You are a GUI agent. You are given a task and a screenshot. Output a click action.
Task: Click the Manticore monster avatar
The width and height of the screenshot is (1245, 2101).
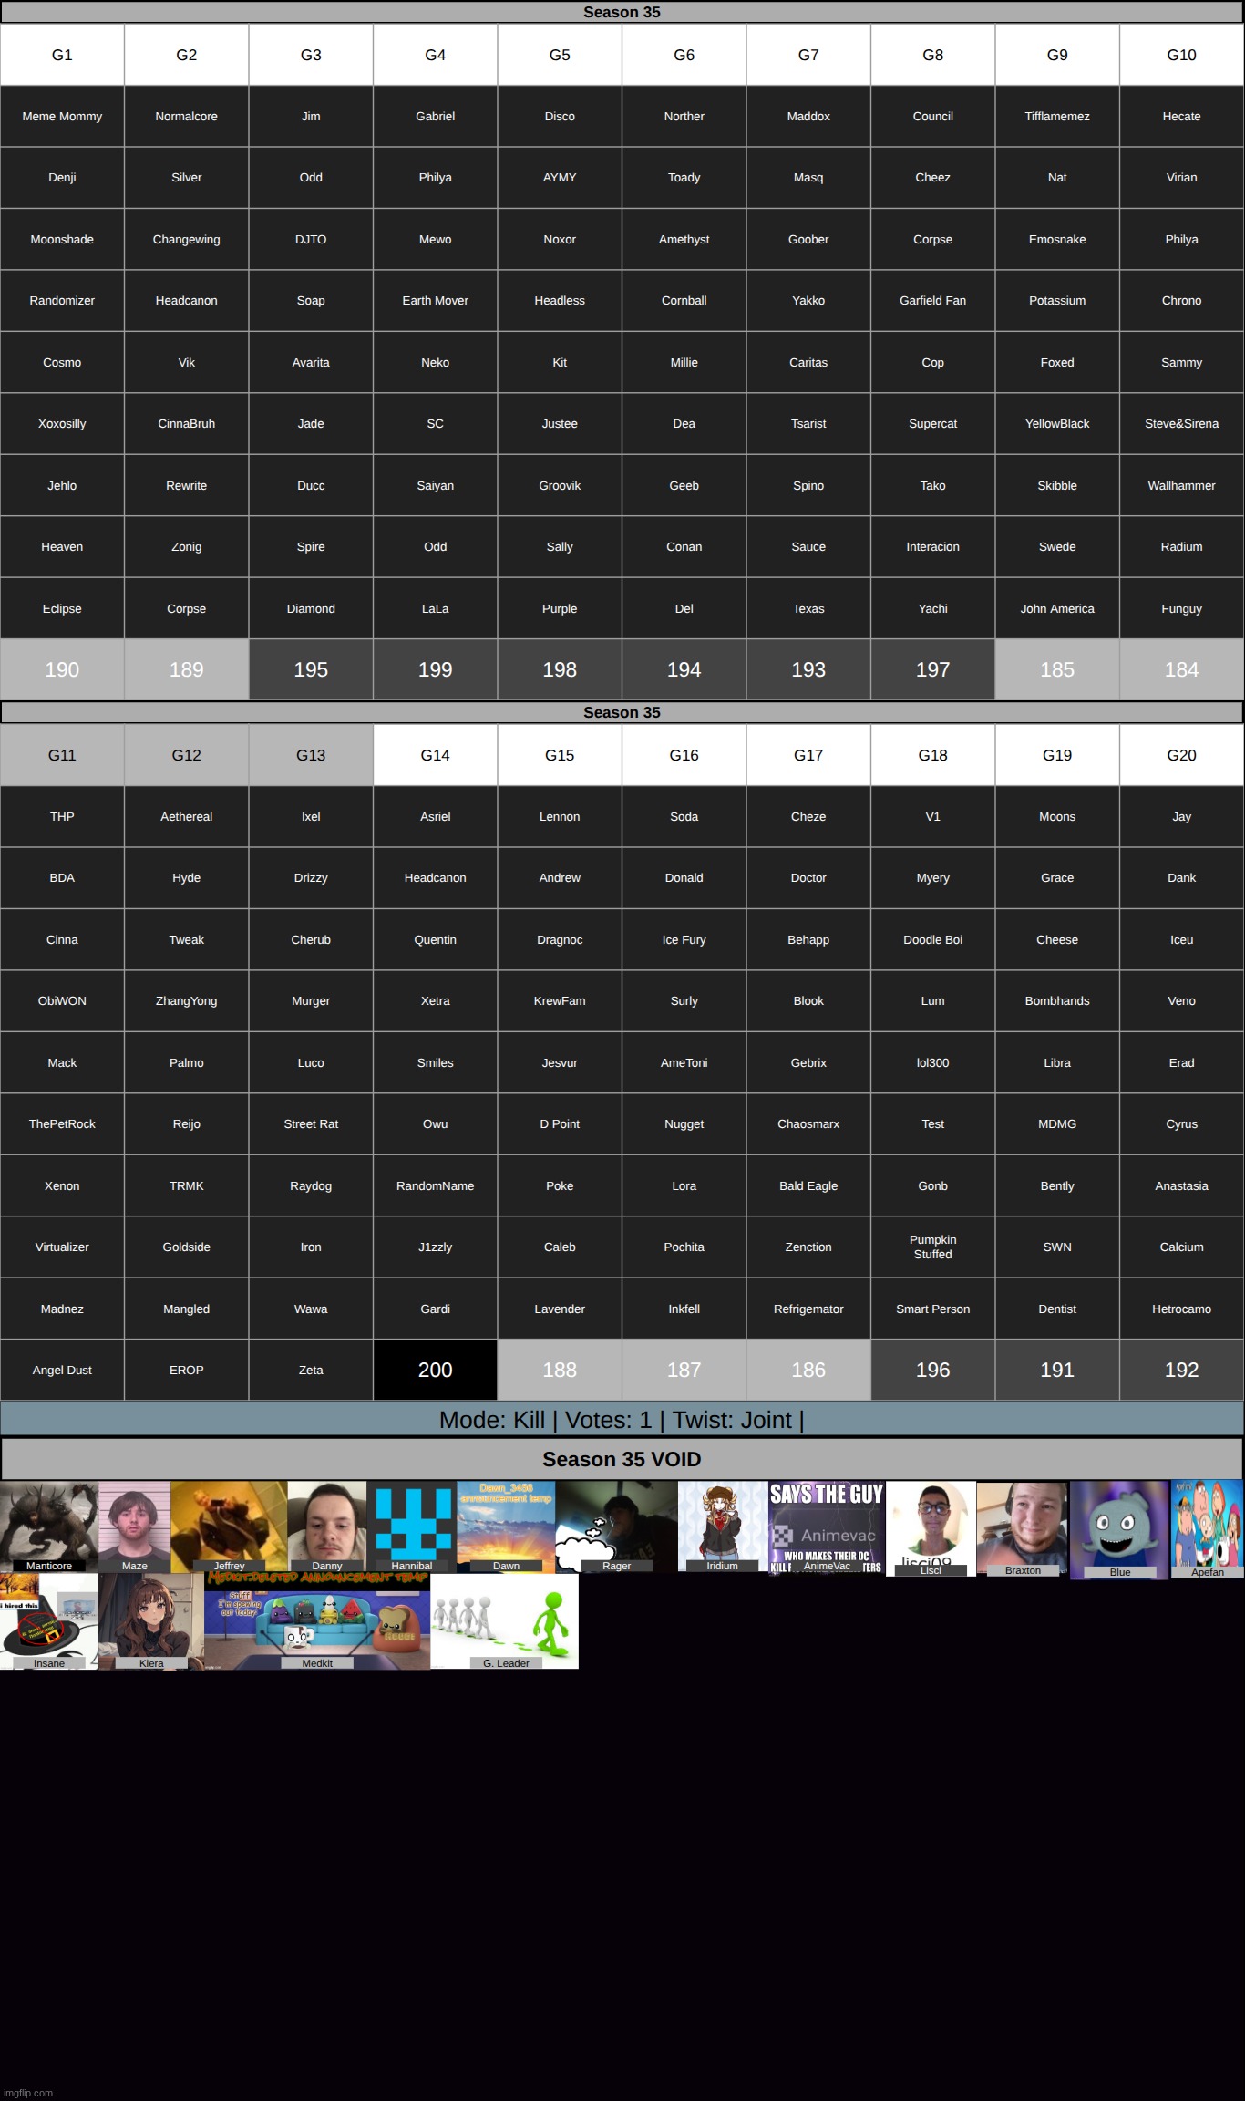(48, 1525)
